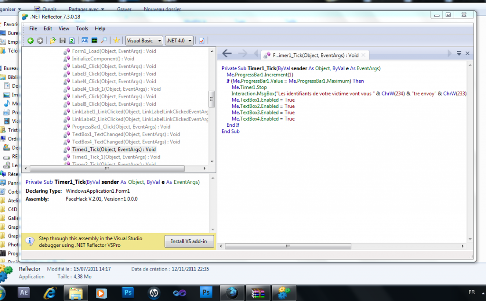
Task: Select LinkLabel1_LinkClicked in the tree
Action: (x=140, y=112)
